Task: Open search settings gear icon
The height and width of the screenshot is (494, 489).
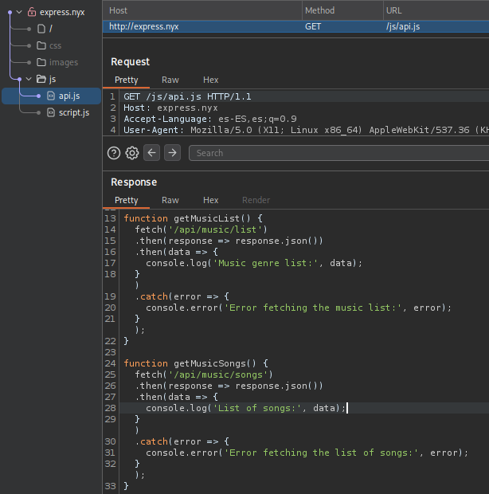Action: point(132,153)
